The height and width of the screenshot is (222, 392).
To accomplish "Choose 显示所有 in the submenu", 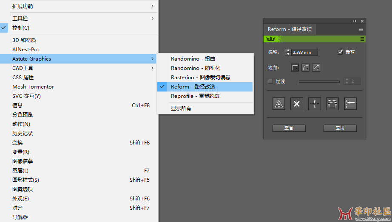I will pyautogui.click(x=205, y=108).
